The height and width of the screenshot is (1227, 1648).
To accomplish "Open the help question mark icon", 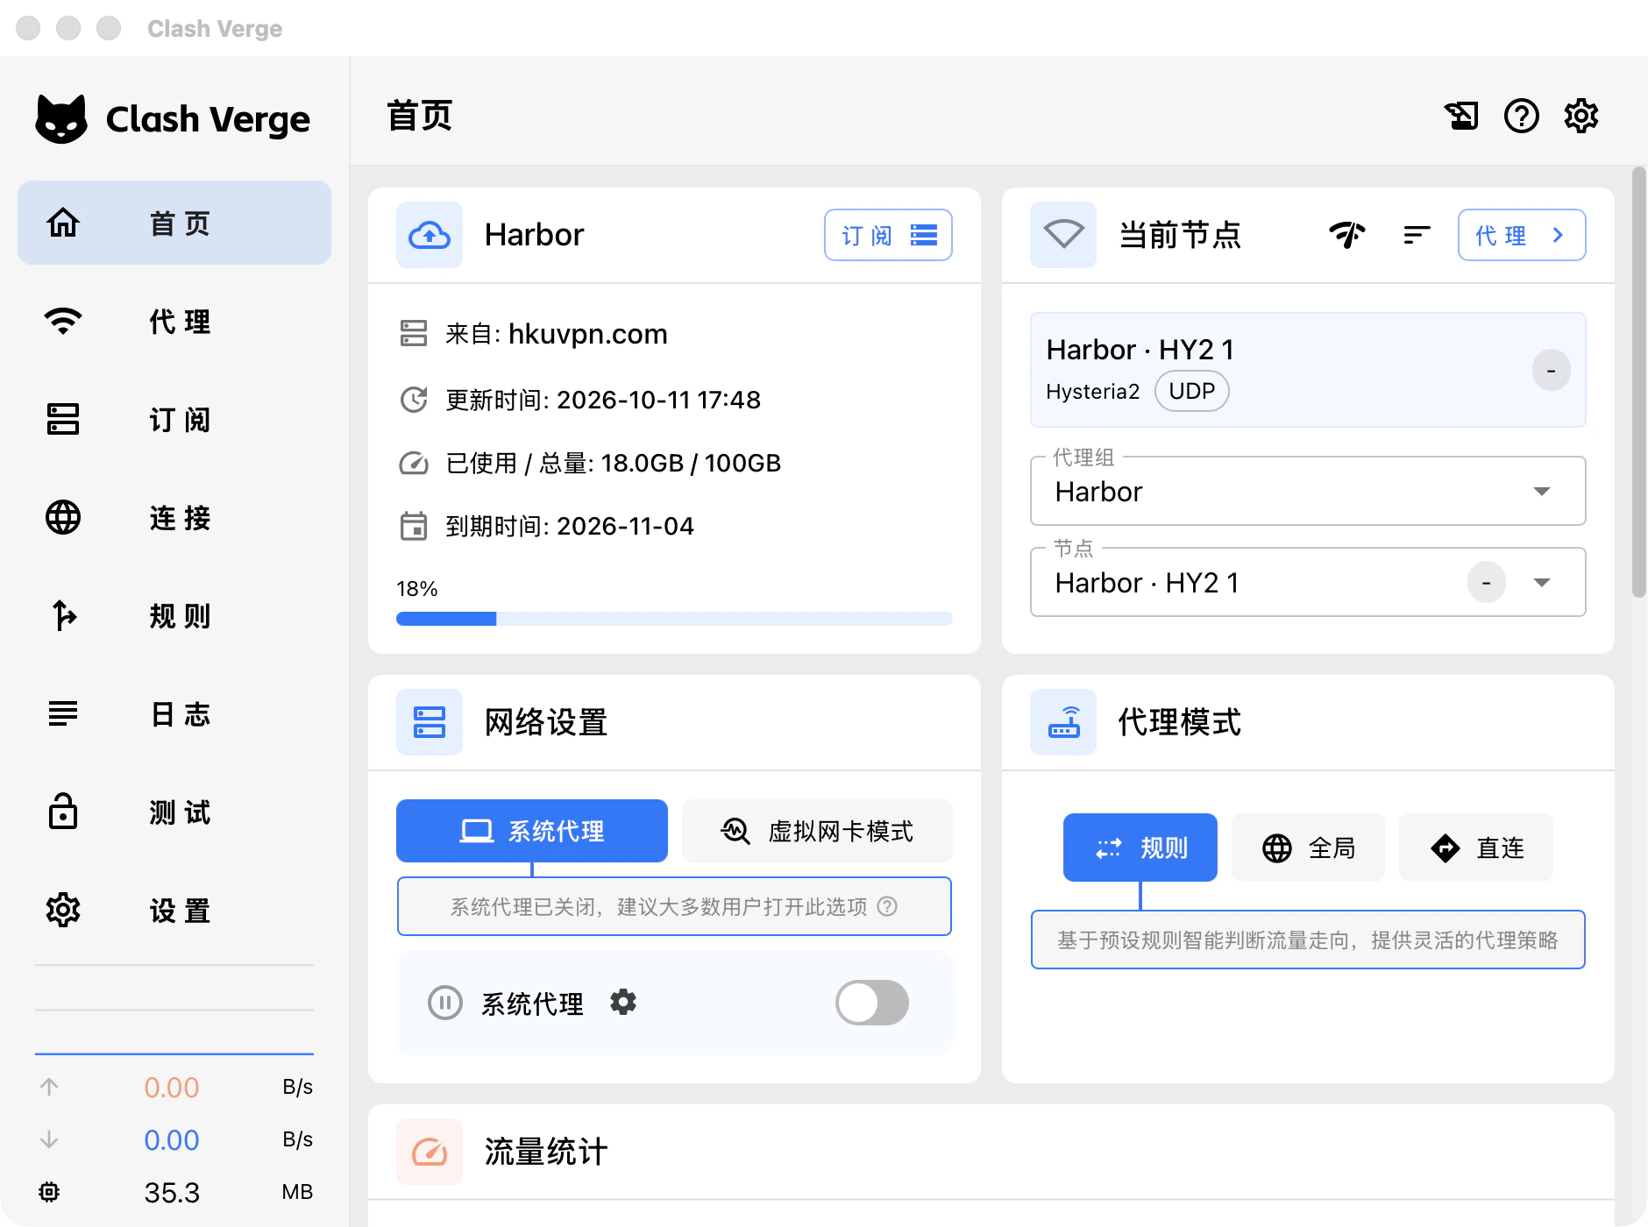I will 1522,116.
